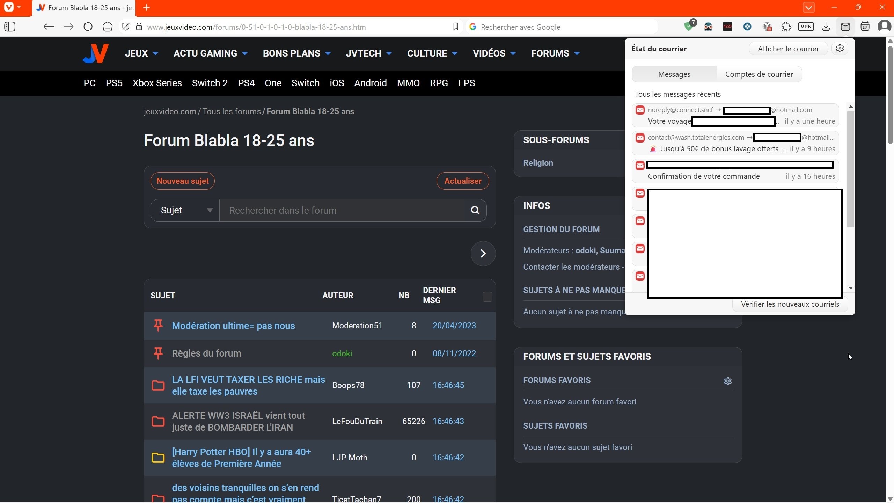Expand the FORUMS navigation menu
This screenshot has height=503, width=894.
[555, 53]
